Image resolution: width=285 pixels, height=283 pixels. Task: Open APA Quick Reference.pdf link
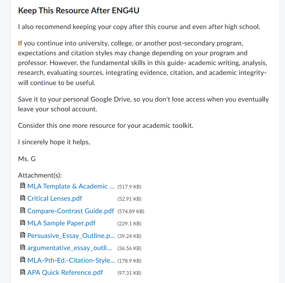pyautogui.click(x=65, y=273)
